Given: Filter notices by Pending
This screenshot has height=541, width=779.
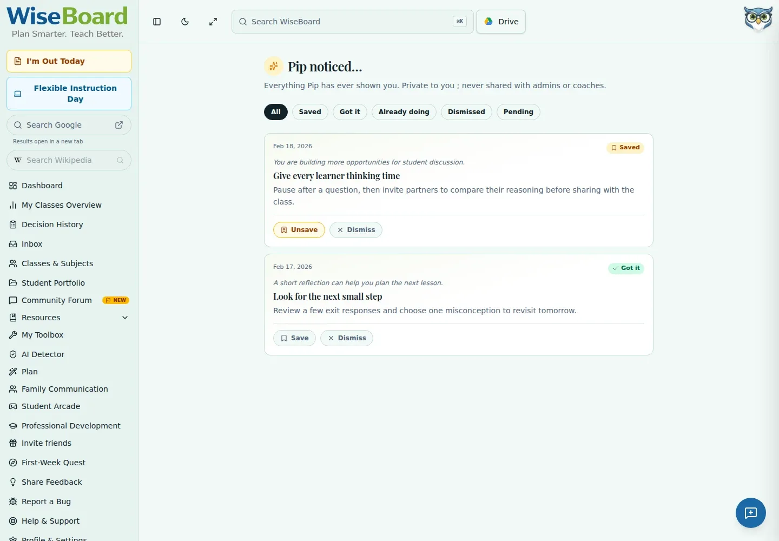Looking at the screenshot, I should (518, 112).
